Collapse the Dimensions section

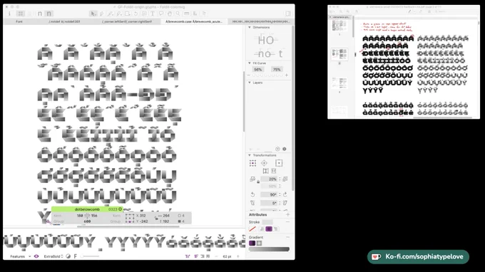[x=250, y=27]
